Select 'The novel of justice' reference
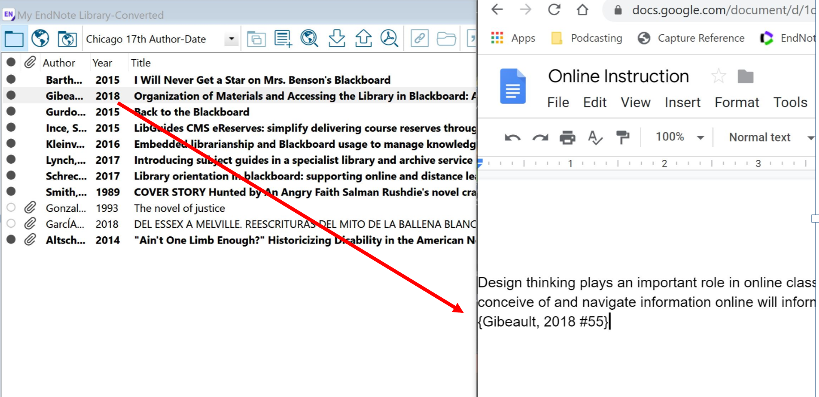The width and height of the screenshot is (819, 397). pos(180,208)
